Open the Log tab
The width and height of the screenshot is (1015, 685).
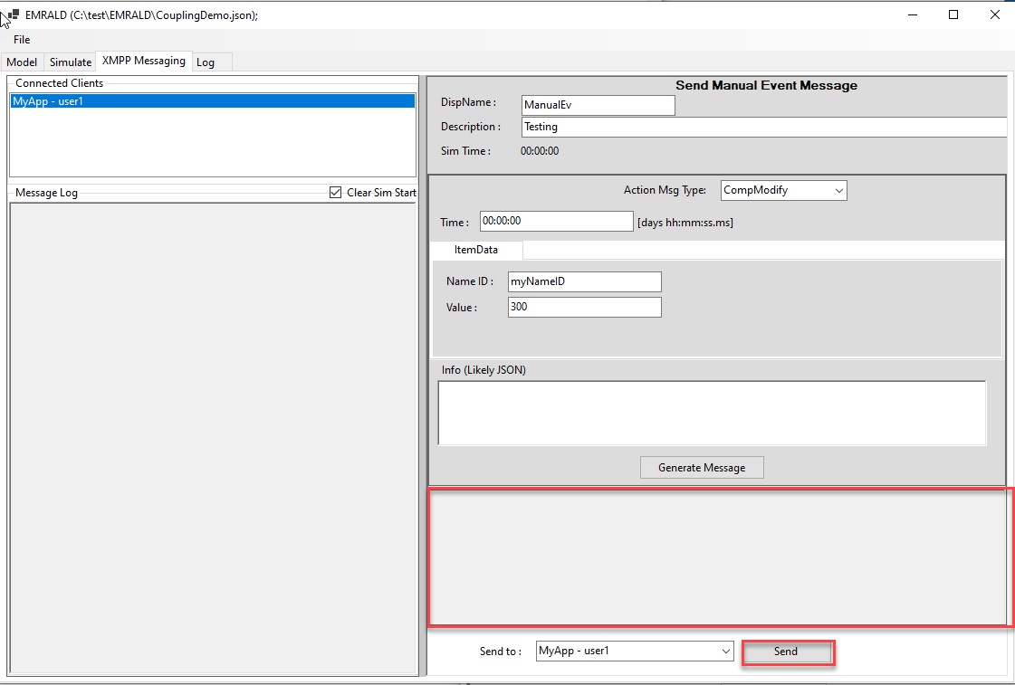206,62
